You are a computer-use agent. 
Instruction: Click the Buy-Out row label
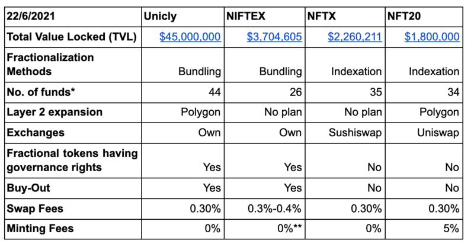[x=28, y=188]
